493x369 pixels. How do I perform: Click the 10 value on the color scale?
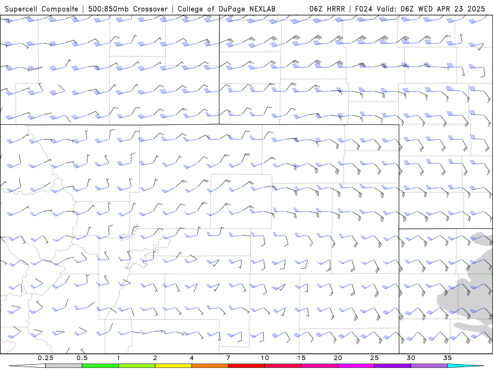coord(265,358)
